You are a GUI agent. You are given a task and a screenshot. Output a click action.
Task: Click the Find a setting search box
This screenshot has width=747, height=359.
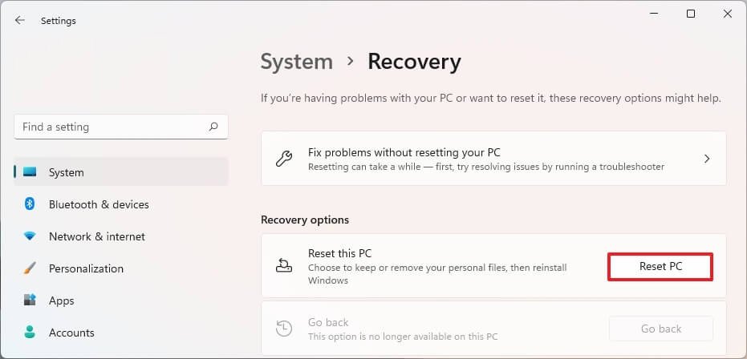[112, 127]
